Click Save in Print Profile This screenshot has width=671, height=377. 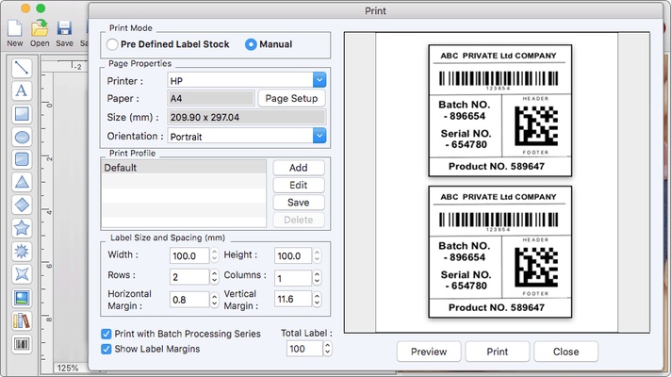(298, 203)
